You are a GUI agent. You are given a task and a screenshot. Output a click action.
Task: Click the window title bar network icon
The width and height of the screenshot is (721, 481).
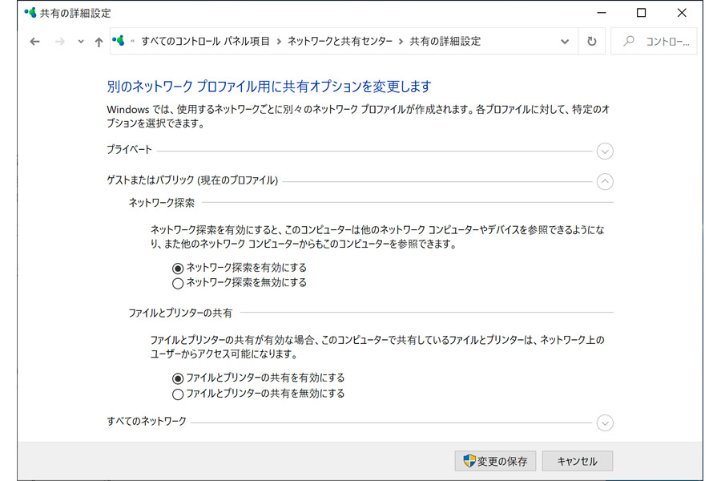30,13
